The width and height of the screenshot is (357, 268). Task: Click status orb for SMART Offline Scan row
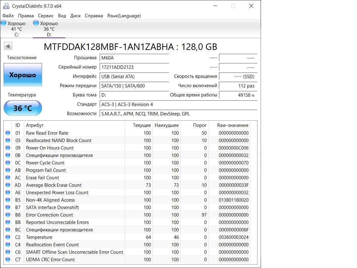[8, 252]
